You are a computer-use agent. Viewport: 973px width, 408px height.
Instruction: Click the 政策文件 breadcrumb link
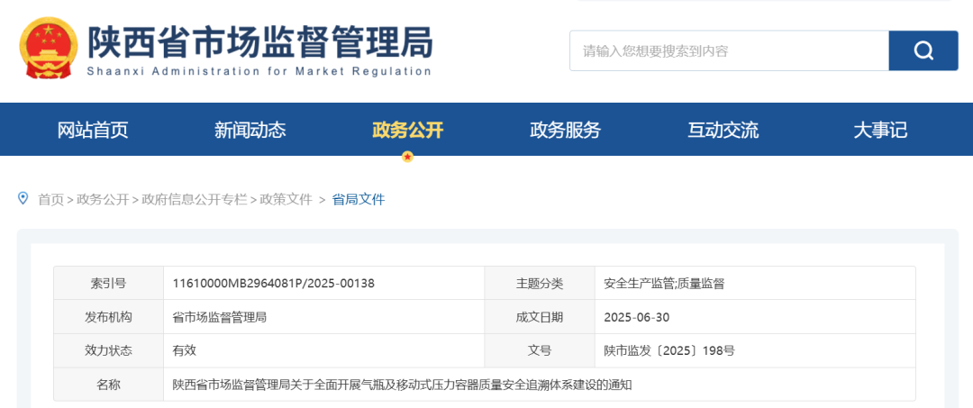(286, 200)
